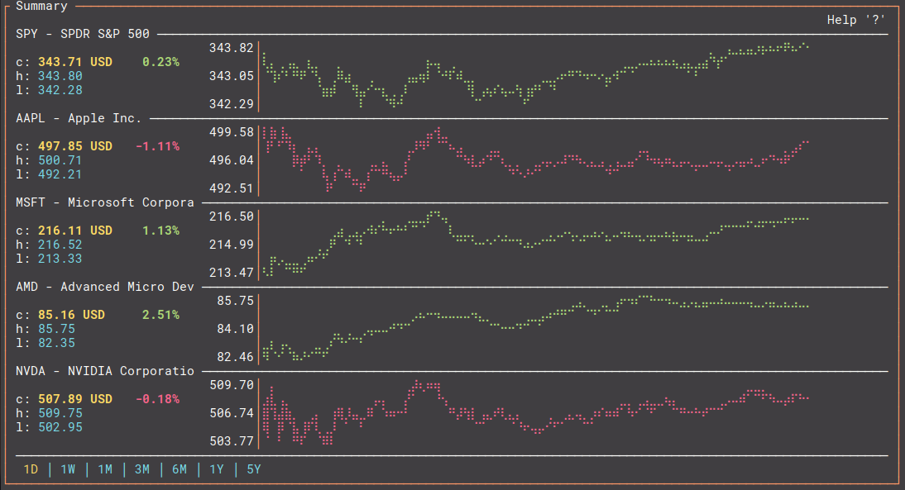This screenshot has height=490, width=905.
Task: Click the MSFT chart axis label 214.99
Action: pyautogui.click(x=232, y=245)
